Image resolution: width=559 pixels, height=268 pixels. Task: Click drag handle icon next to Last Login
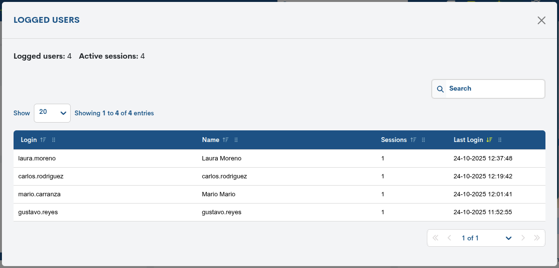click(500, 140)
